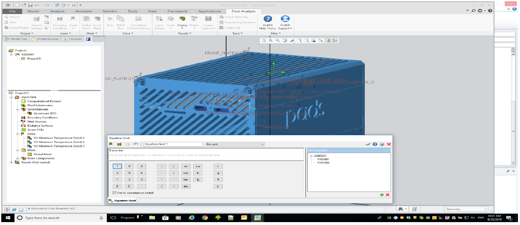Click the Local Mesh ribbon icon
This screenshot has width=520, height=225.
pos(97,19)
